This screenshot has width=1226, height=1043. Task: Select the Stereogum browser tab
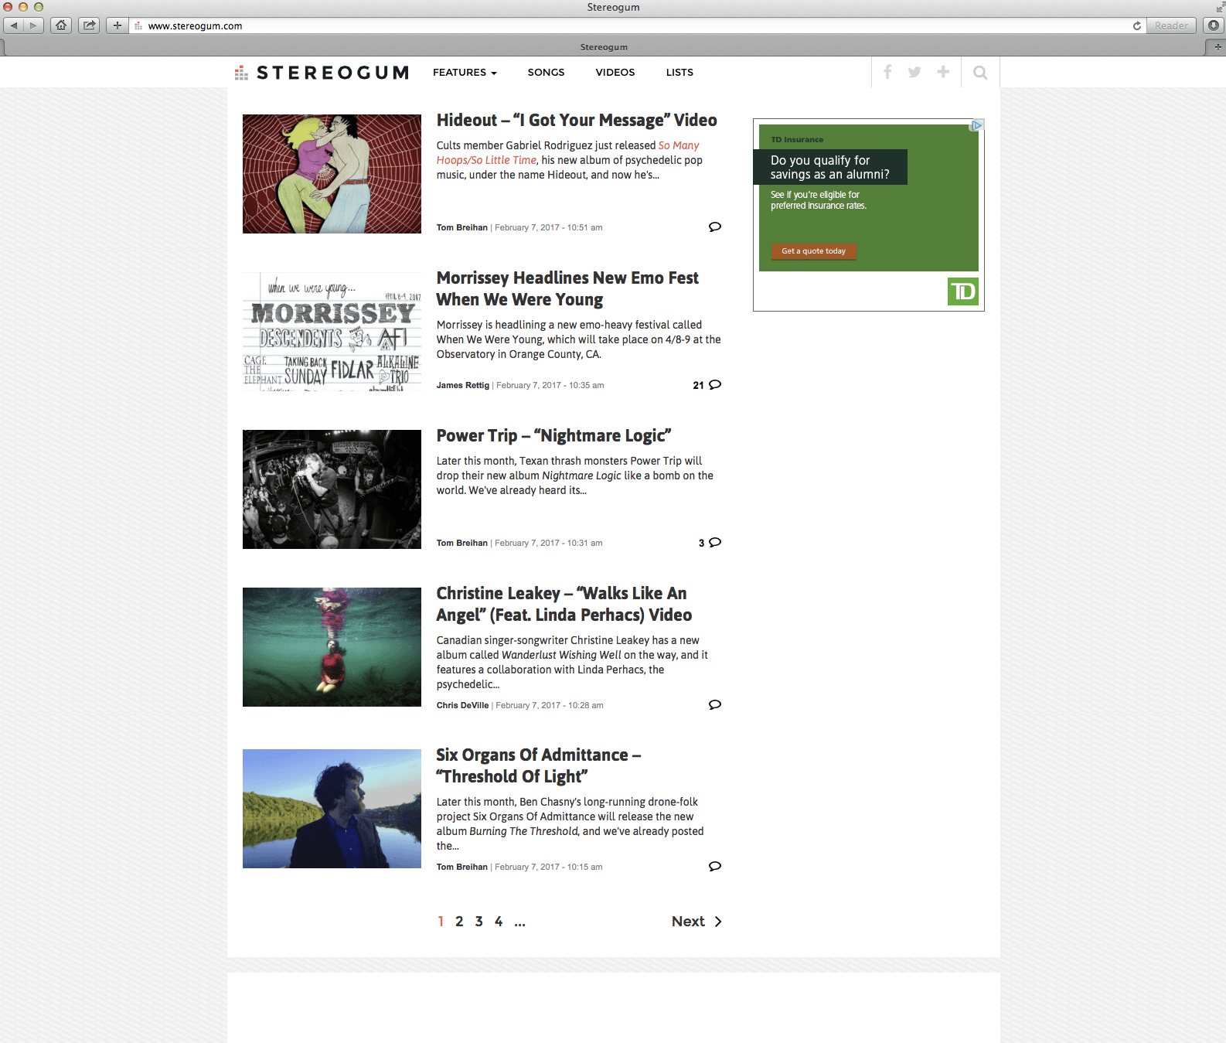(604, 47)
